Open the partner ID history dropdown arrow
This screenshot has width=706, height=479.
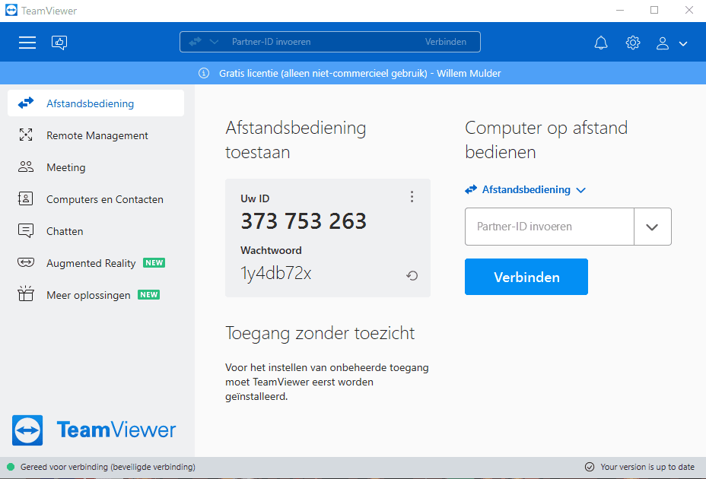(x=653, y=227)
